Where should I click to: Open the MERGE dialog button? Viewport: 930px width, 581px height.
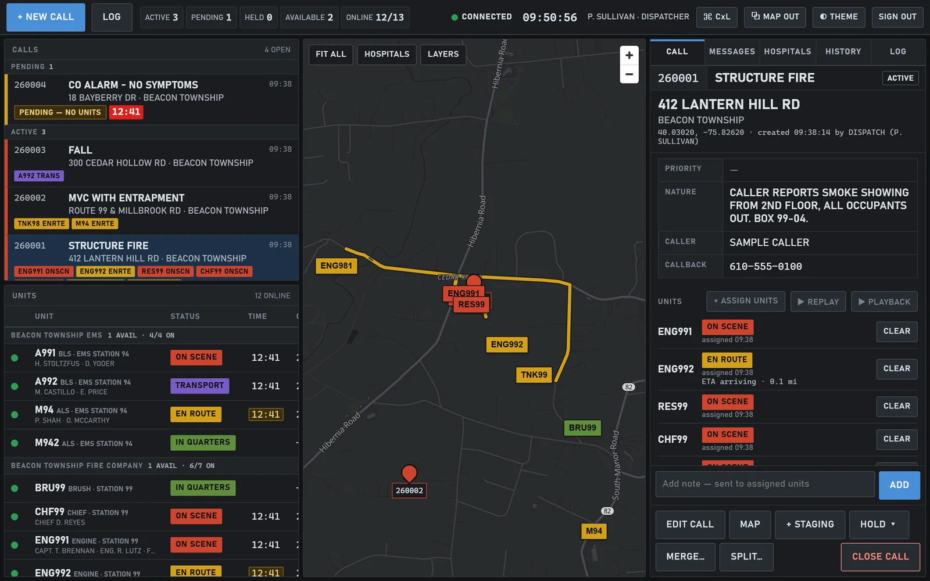pyautogui.click(x=685, y=557)
